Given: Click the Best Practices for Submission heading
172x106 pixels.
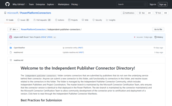Looking at the screenshot, I should 41,100.
